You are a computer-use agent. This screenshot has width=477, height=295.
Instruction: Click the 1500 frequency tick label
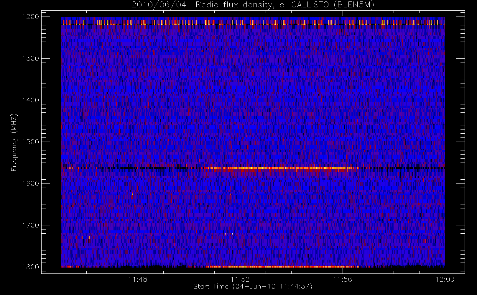(x=31, y=142)
